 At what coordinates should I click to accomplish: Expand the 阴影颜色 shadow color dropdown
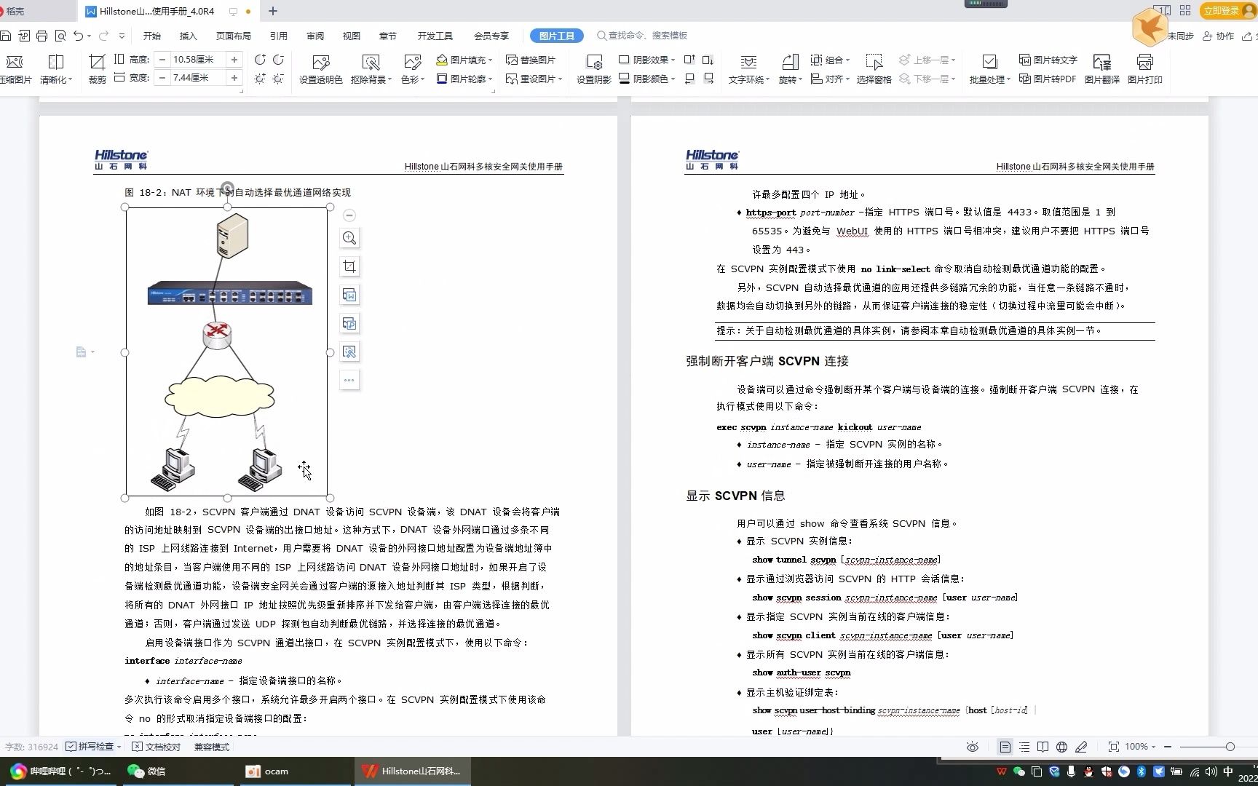click(673, 79)
